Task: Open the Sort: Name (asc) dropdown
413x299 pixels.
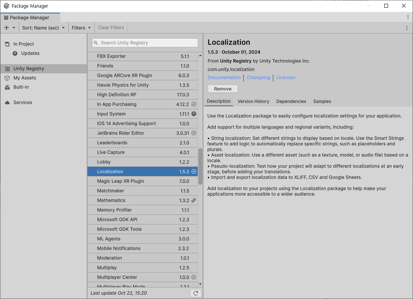Action: 43,28
